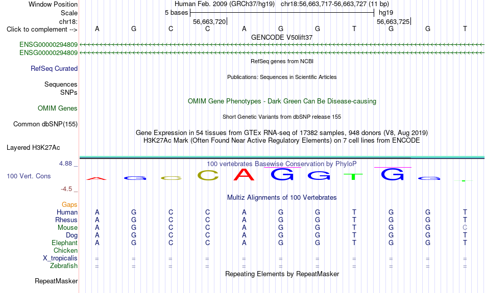Viewport: 485px width, 293px height.
Task: Select the Human species row label
Action: (x=67, y=212)
